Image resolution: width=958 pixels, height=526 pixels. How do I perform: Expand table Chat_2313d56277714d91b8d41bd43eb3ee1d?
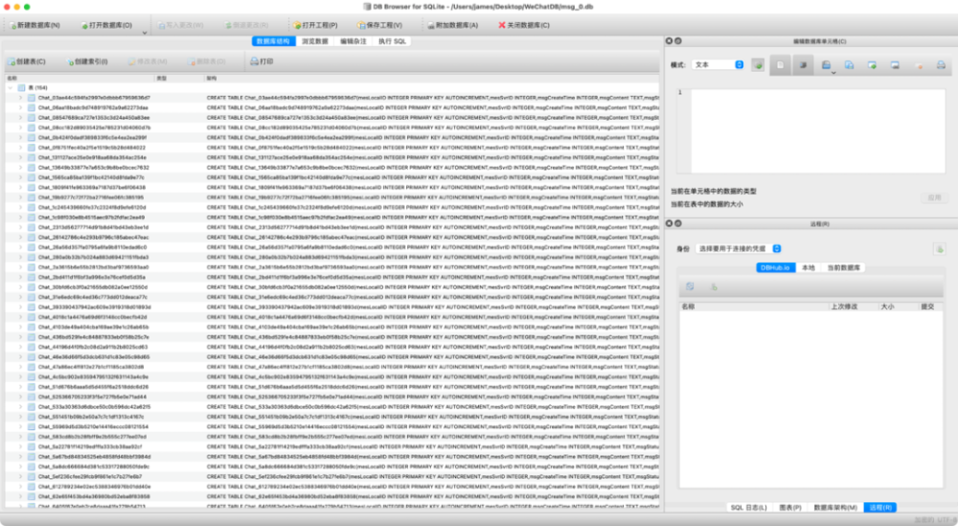(20, 227)
